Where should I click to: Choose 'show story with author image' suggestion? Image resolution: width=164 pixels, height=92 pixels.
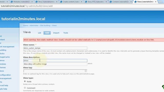[55, 64]
